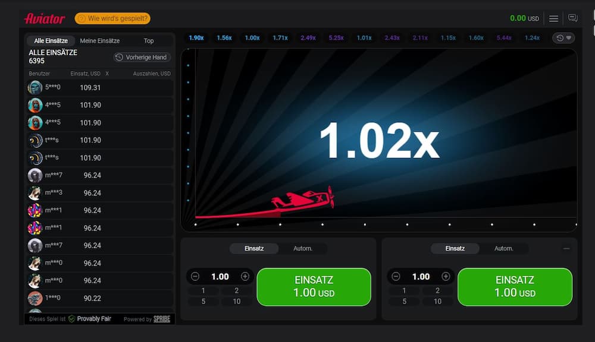Click the Aviator logo
This screenshot has width=595, height=342.
(45, 18)
